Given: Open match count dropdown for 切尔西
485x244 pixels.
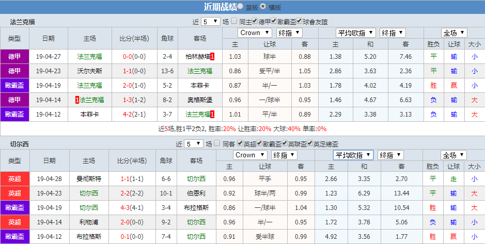Looking at the screenshot, I should click(x=194, y=143).
